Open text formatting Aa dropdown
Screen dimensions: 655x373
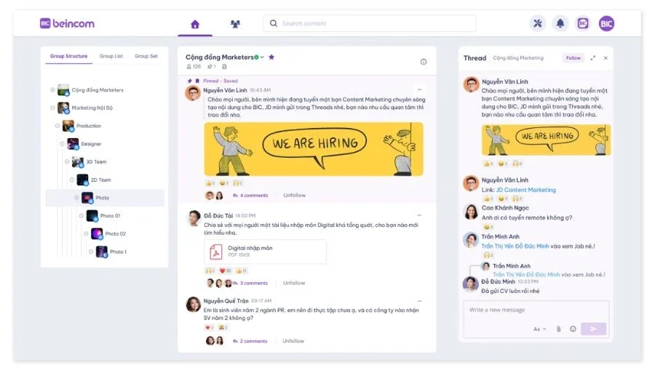pos(540,329)
